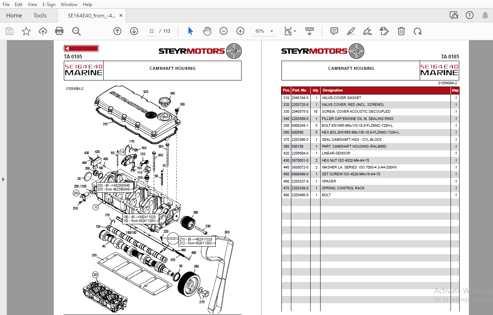Go to the previous page with up arrow

click(117, 31)
